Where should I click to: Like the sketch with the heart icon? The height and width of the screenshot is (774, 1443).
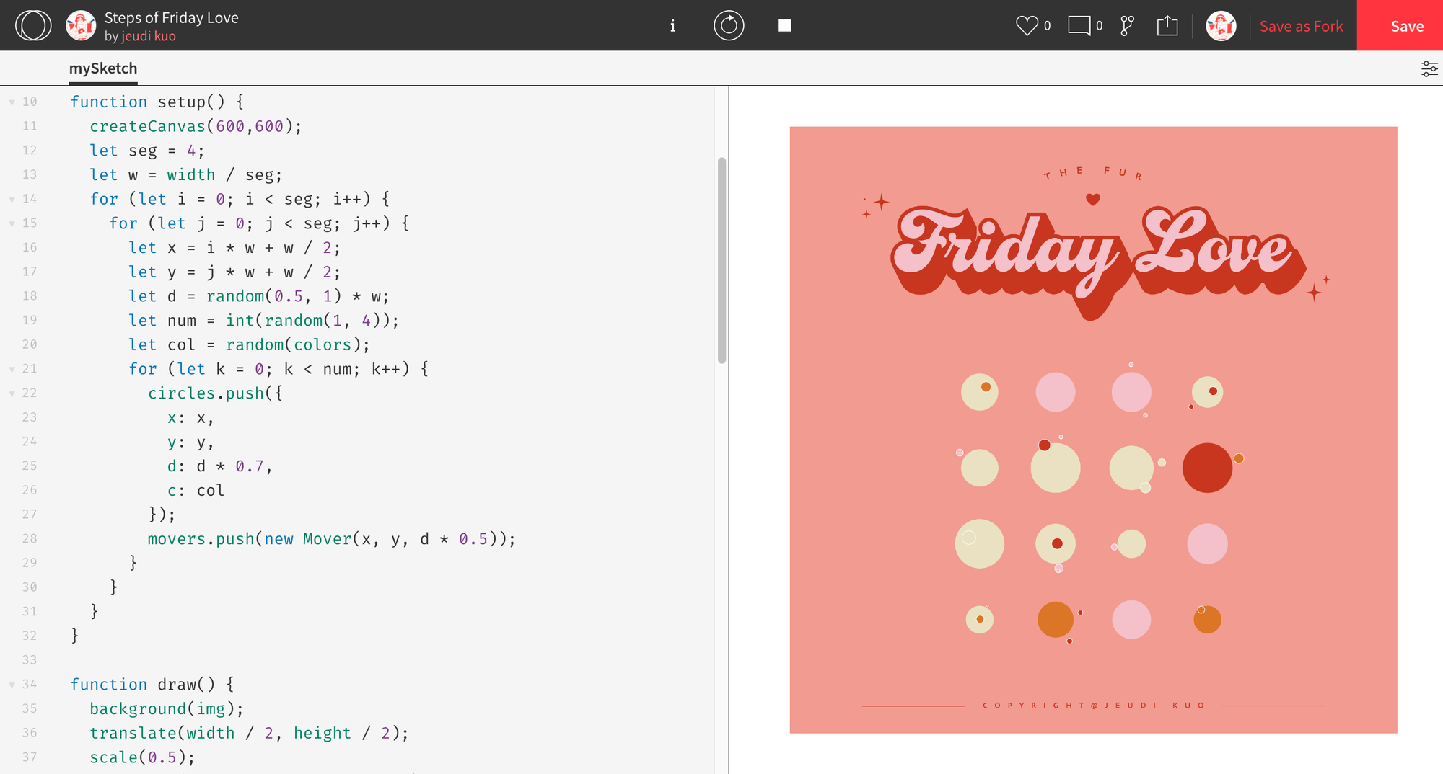tap(1026, 26)
